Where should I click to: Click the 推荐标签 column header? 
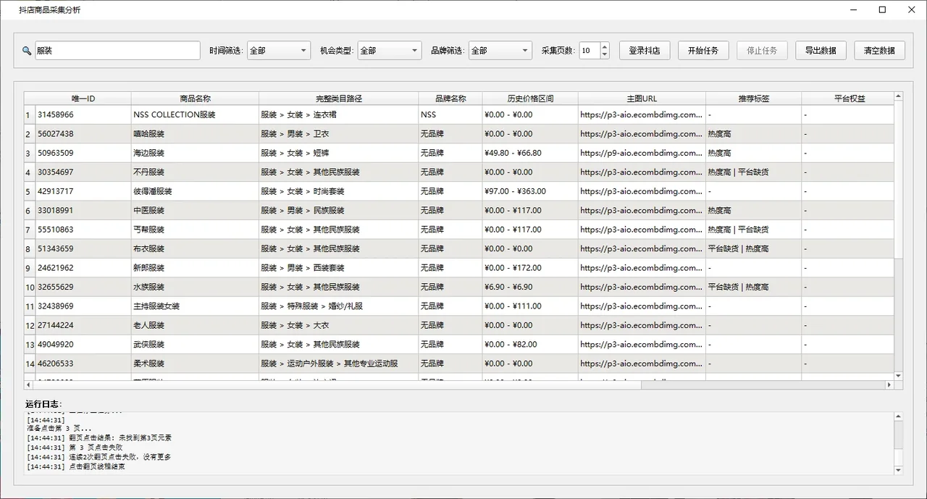(x=753, y=98)
